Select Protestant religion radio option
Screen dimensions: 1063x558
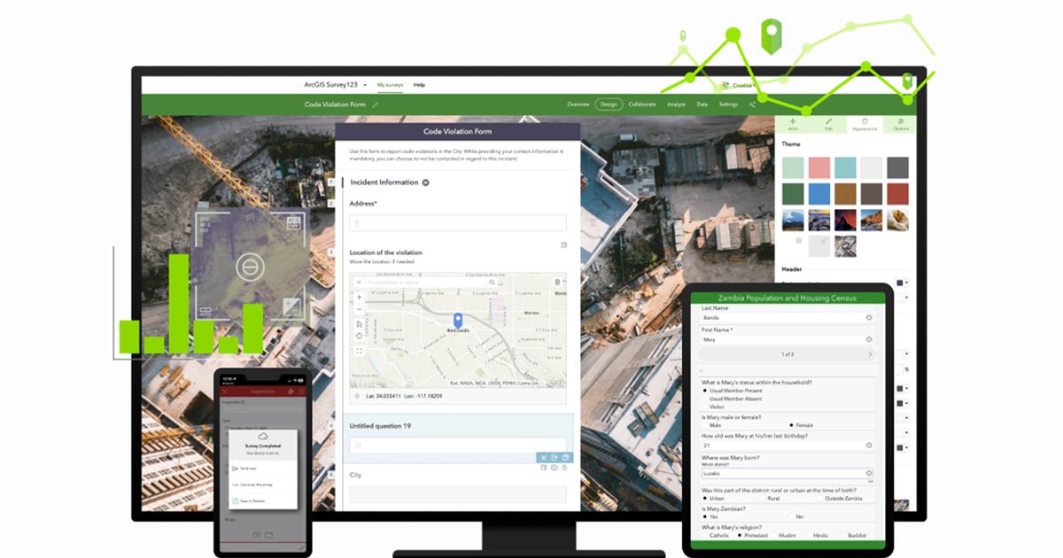741,535
